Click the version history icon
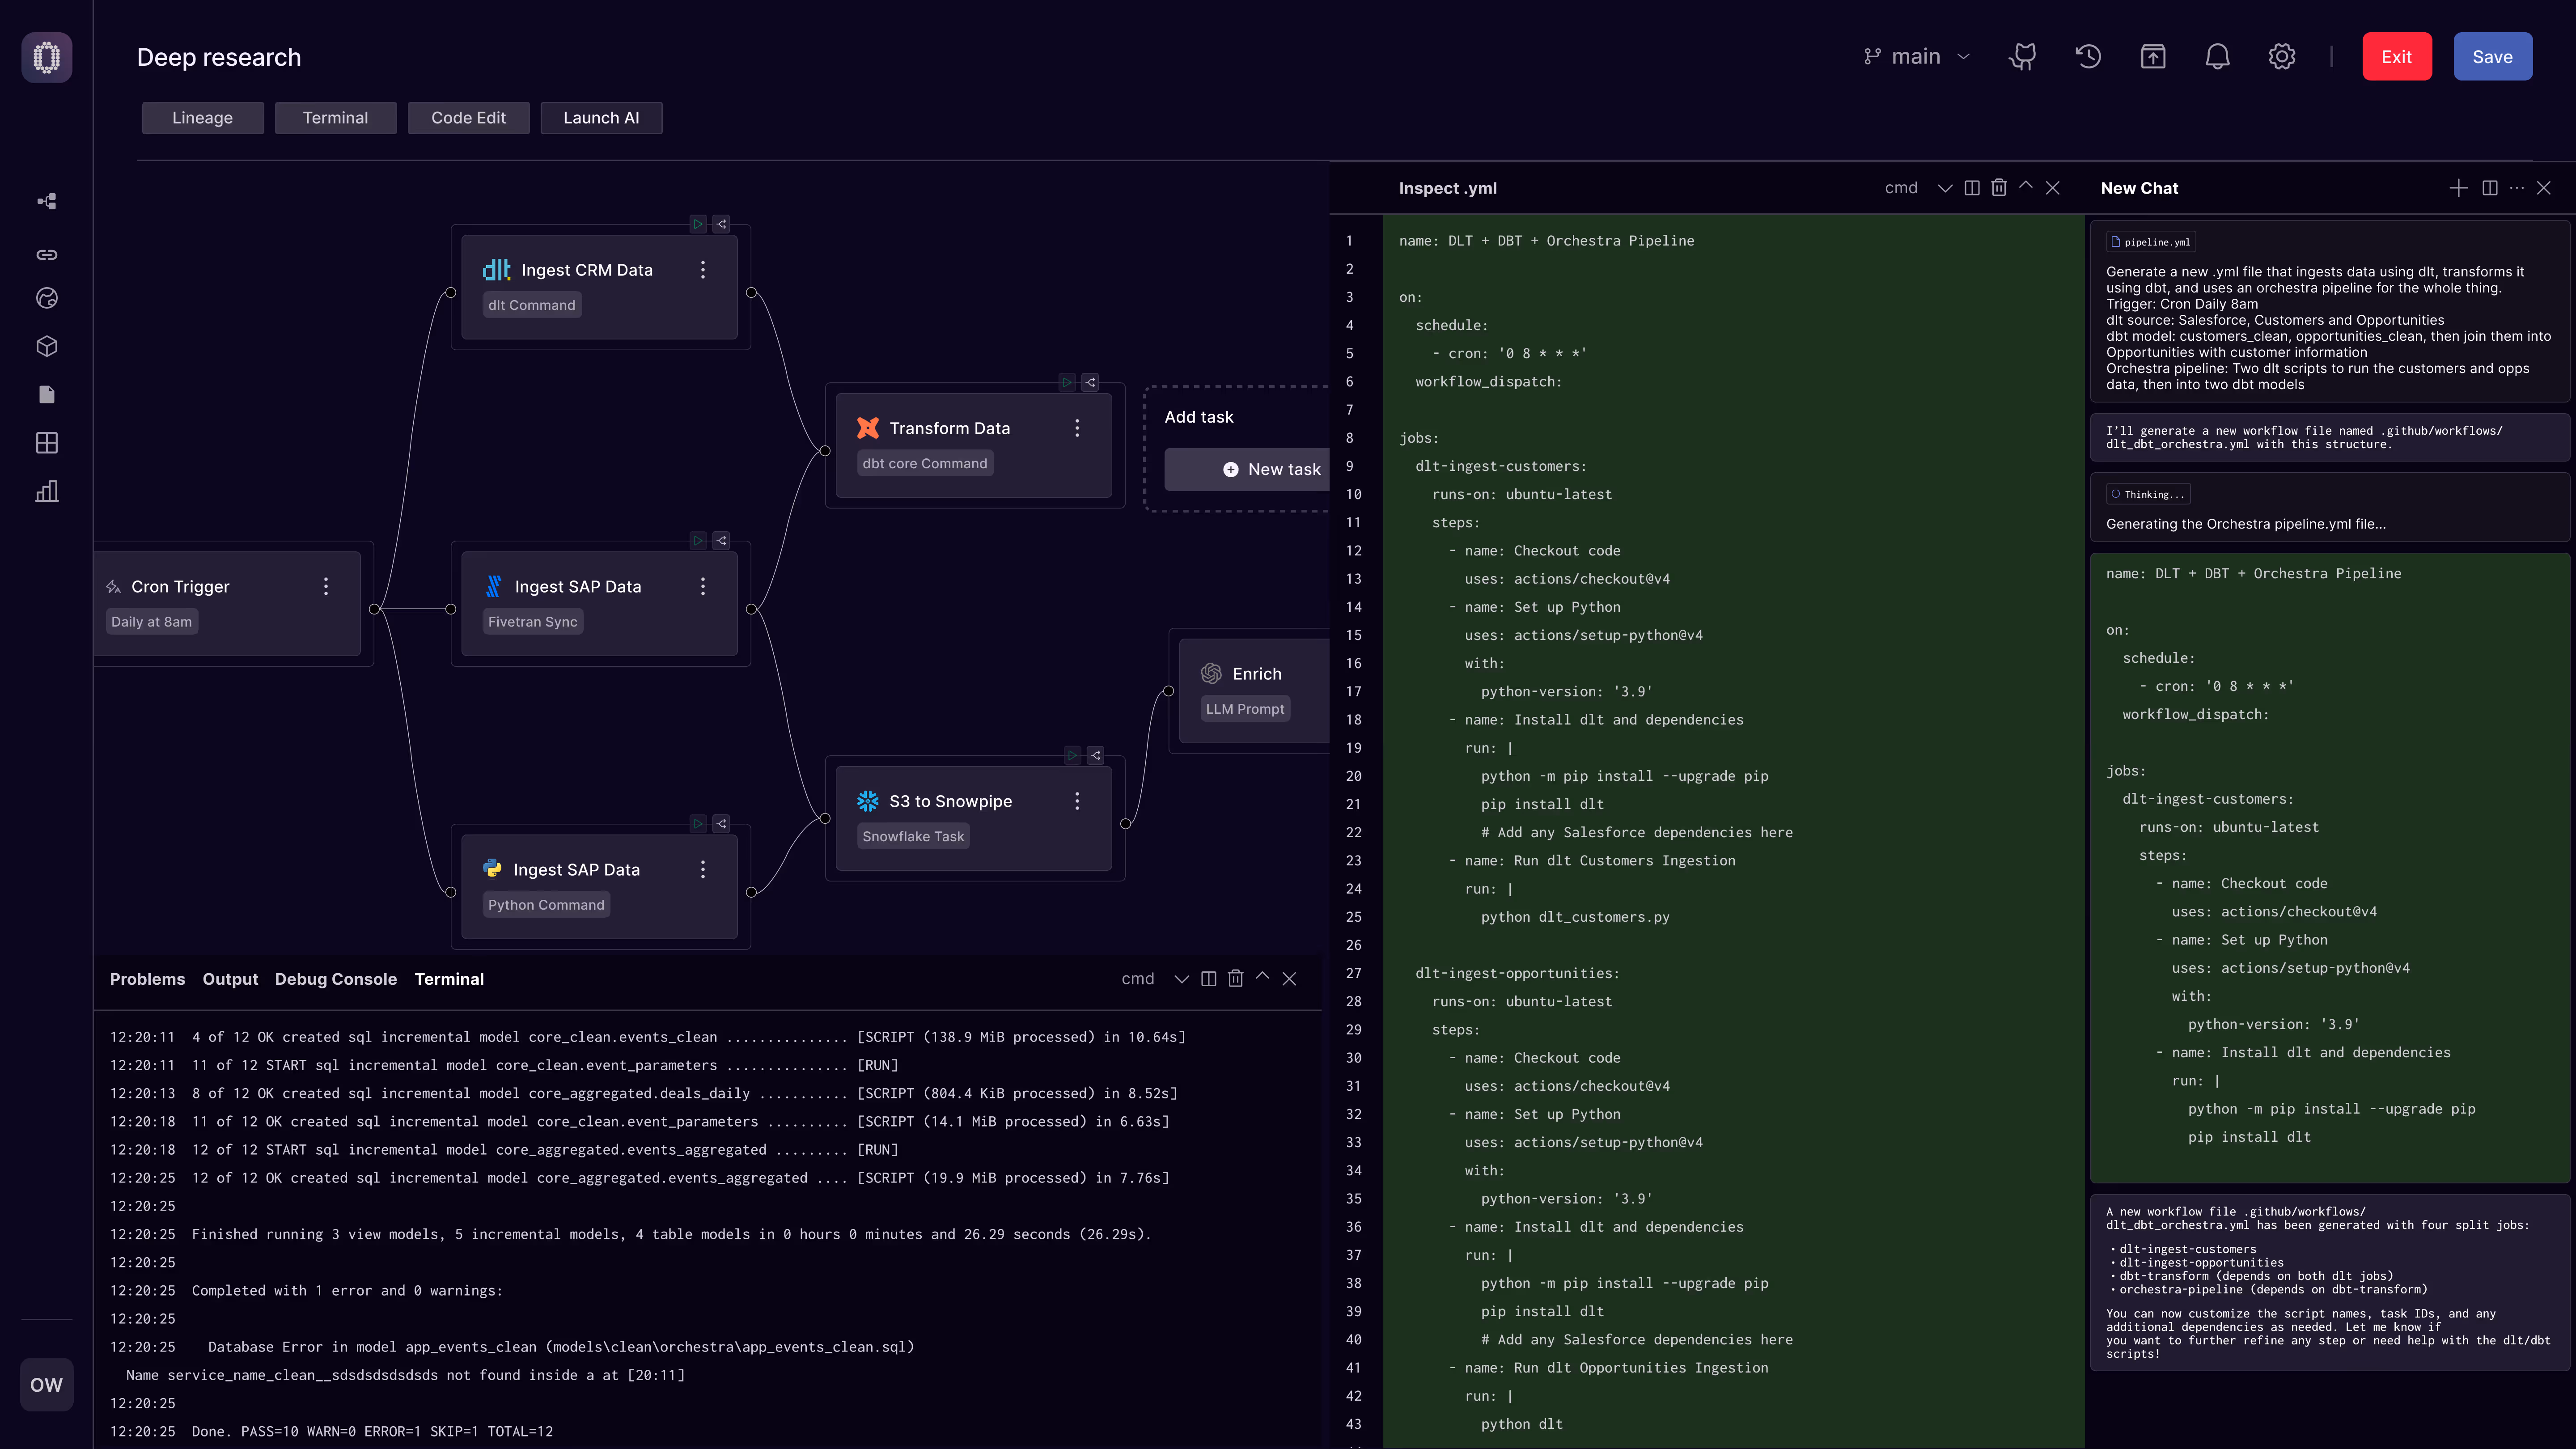 click(2088, 56)
